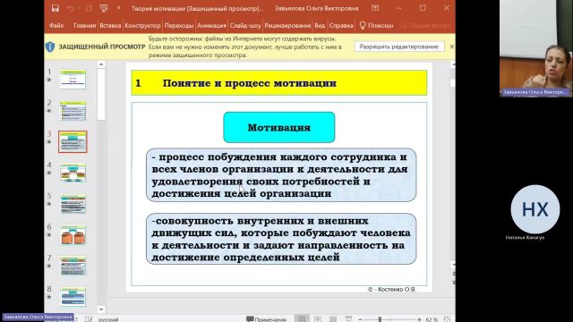Start Slide Show view from status bar
Image resolution: width=573 pixels, height=322 pixels.
coord(348,319)
